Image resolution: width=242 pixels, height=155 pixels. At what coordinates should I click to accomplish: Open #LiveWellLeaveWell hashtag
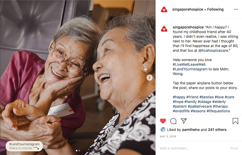[189, 64]
